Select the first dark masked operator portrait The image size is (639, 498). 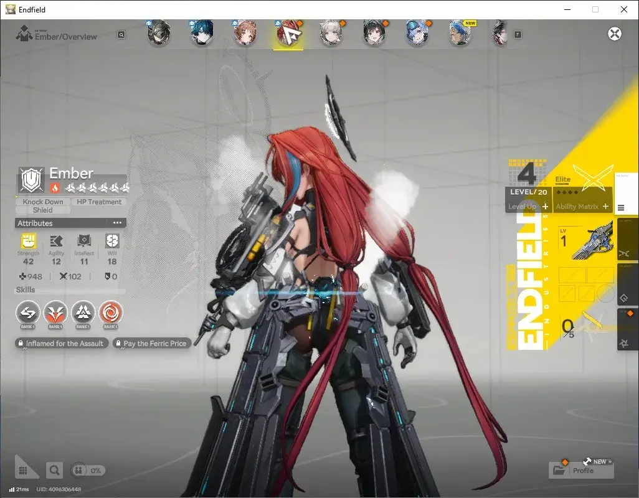pyautogui.click(x=159, y=33)
